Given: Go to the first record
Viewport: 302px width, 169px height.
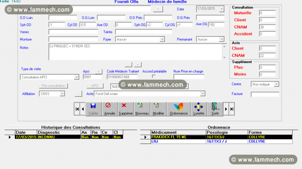Looking at the screenshot, I should coord(77,109).
